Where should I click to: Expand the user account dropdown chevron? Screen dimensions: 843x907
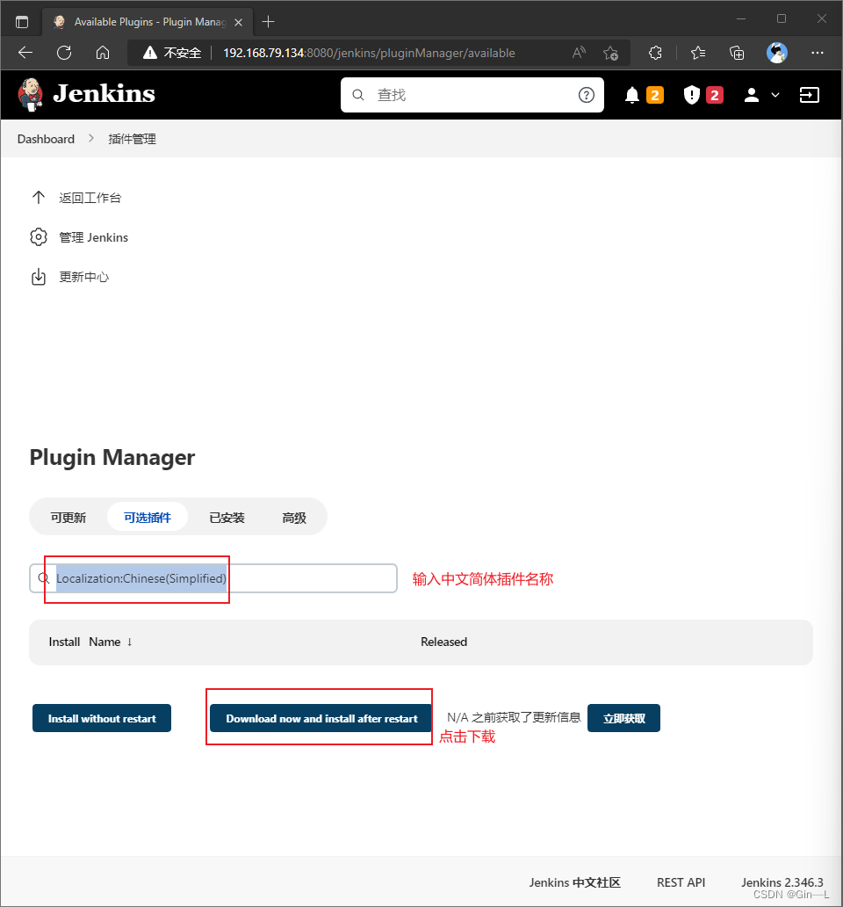[775, 95]
